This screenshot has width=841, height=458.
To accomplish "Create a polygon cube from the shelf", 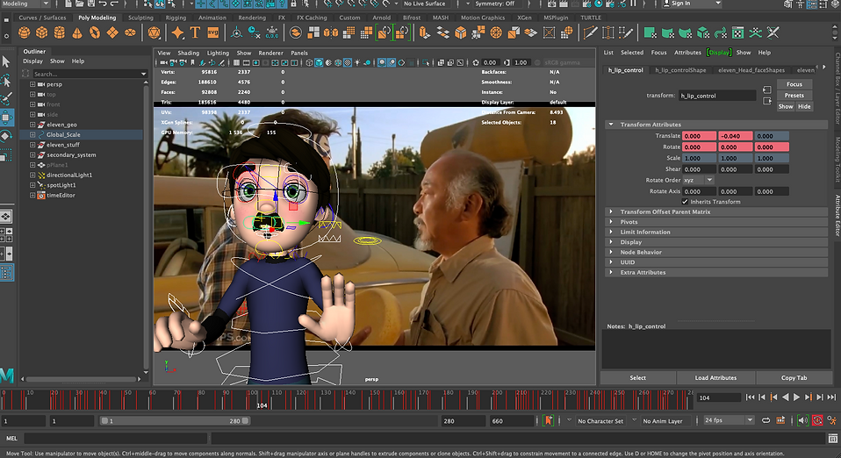I will 42,32.
